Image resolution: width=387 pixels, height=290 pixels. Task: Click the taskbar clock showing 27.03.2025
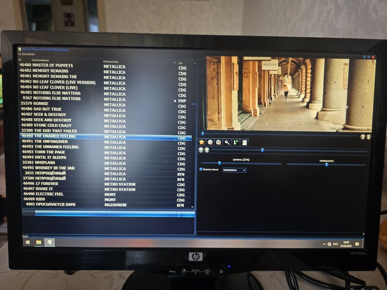[x=346, y=244]
